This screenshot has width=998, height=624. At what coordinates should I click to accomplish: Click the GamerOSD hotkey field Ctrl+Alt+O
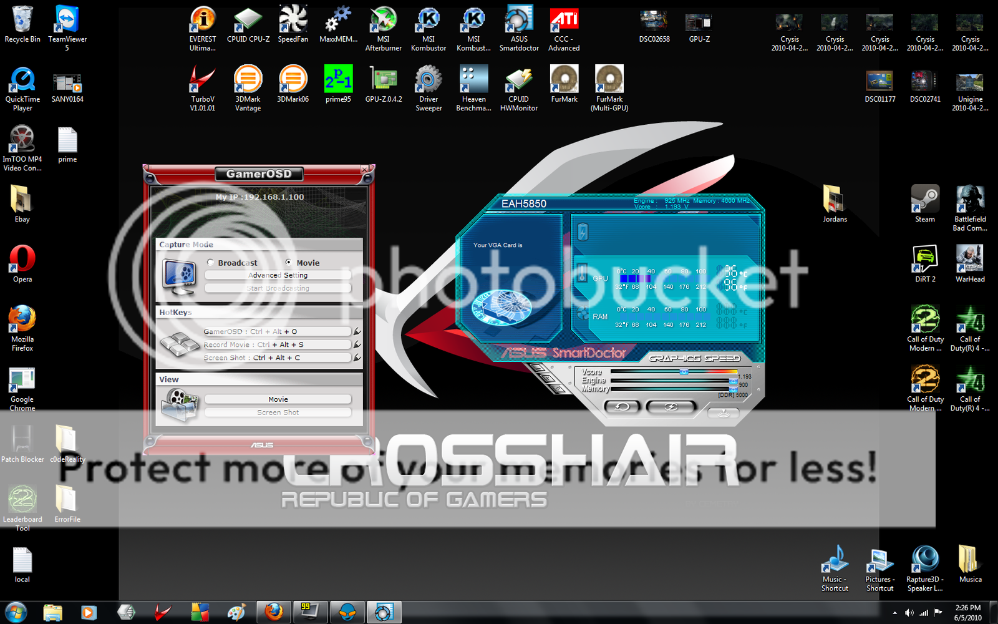(x=277, y=331)
